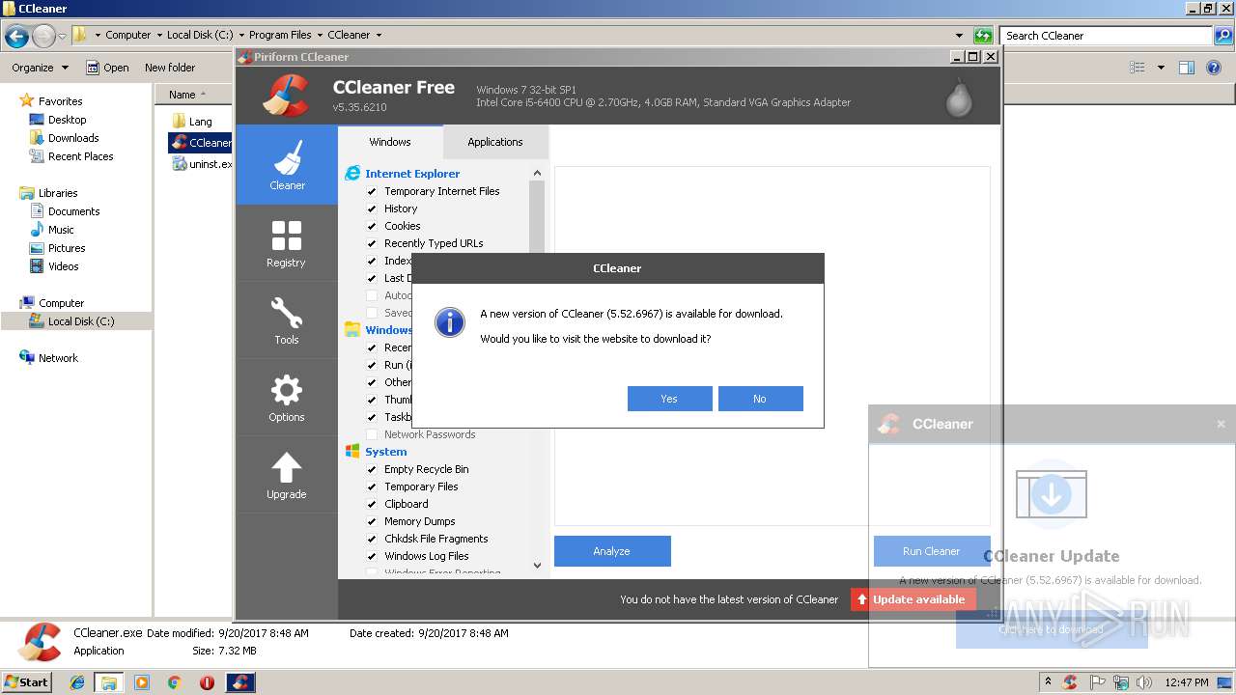The width and height of the screenshot is (1236, 695).
Task: Uncheck the Cookies checkbox
Action: [372, 226]
